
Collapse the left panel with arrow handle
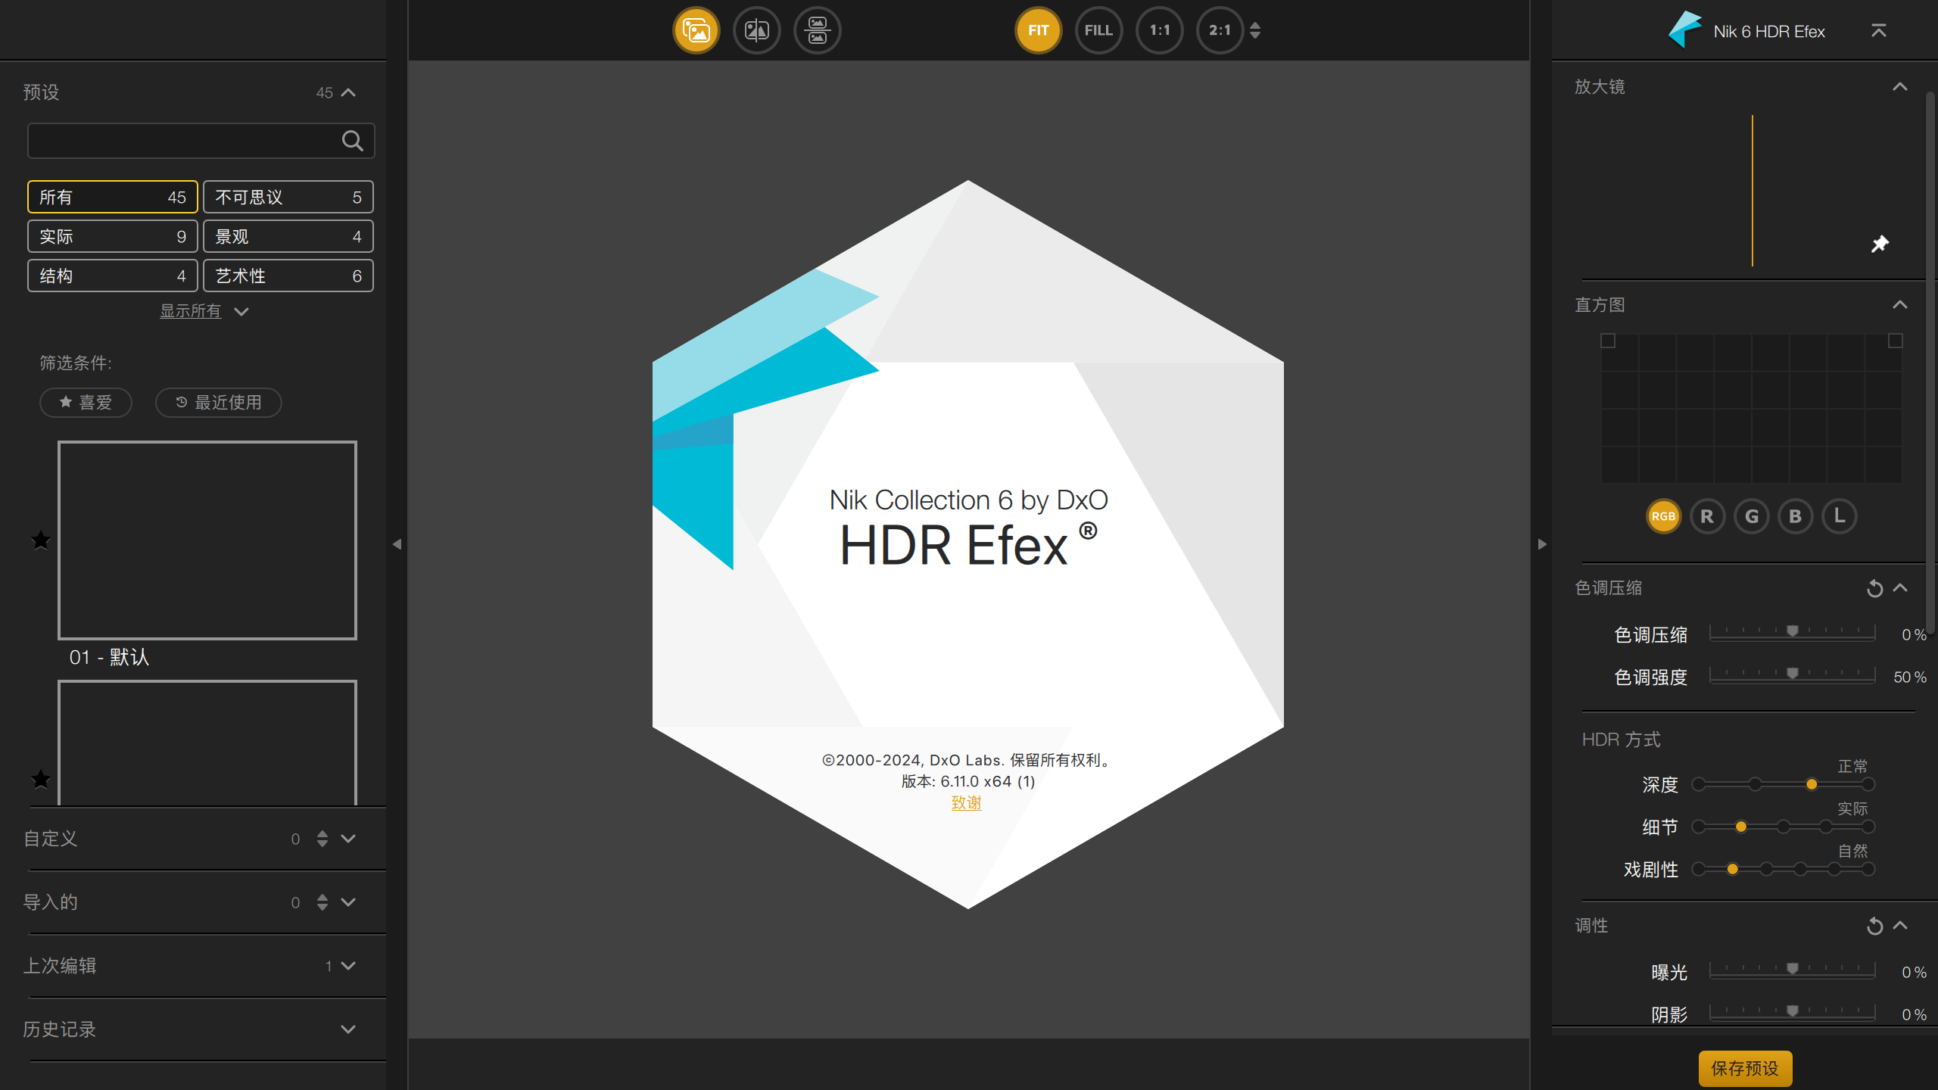point(397,544)
